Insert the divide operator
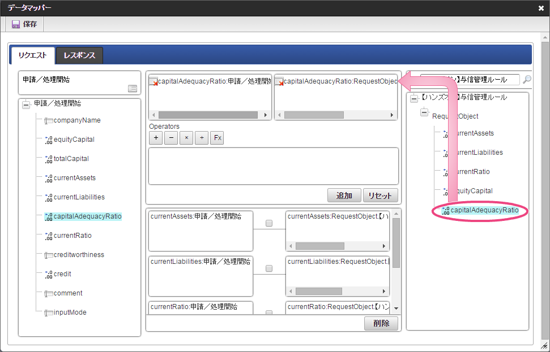The width and height of the screenshot is (550, 352). 202,138
